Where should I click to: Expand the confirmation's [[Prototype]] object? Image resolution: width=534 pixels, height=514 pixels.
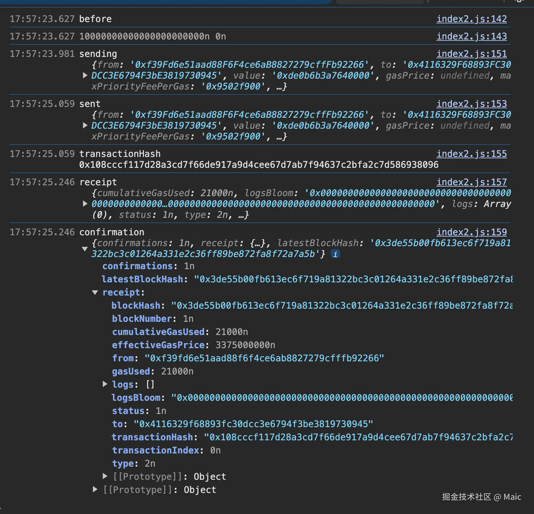point(95,489)
